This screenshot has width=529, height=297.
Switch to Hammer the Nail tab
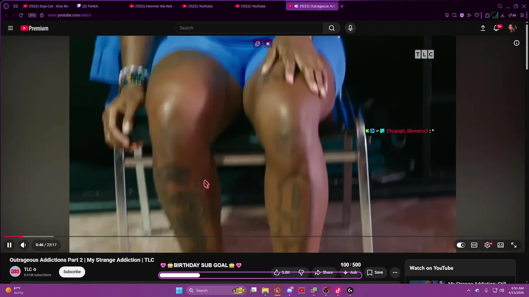[x=152, y=6]
